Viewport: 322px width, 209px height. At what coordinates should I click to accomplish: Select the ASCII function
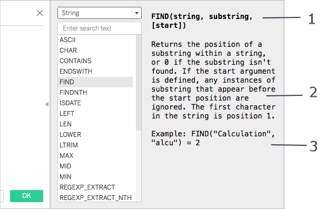coord(67,40)
